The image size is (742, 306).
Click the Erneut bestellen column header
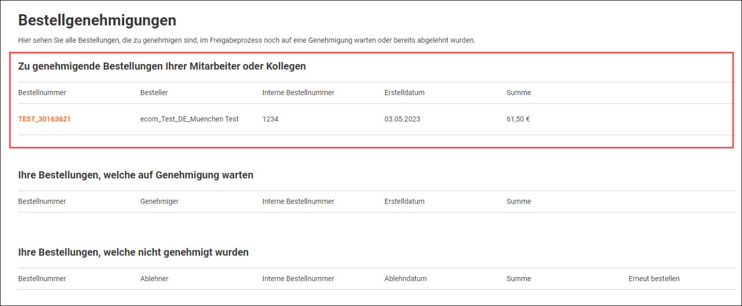[654, 279]
